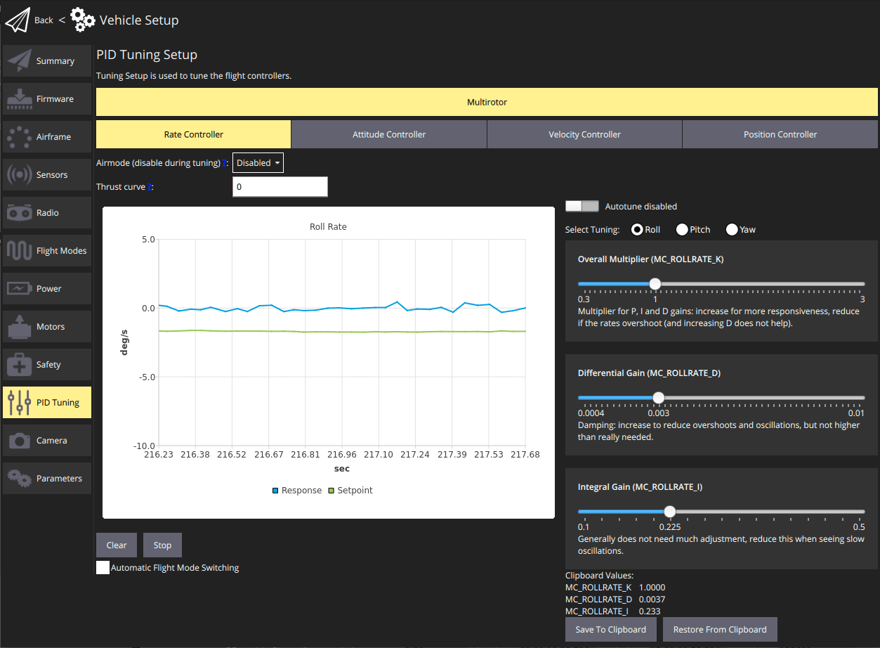The width and height of the screenshot is (880, 648).
Task: Click the paper plane Back icon
Action: 18,20
